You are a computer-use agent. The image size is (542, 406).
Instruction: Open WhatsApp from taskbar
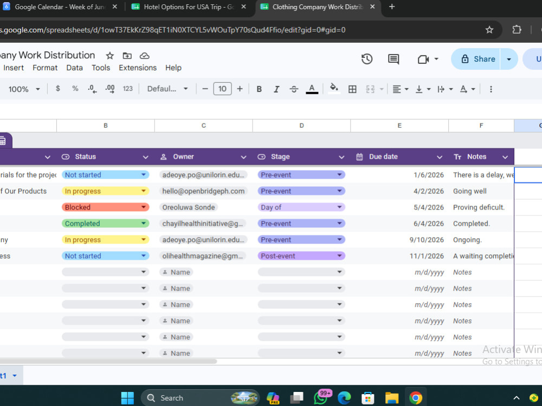[321, 398]
